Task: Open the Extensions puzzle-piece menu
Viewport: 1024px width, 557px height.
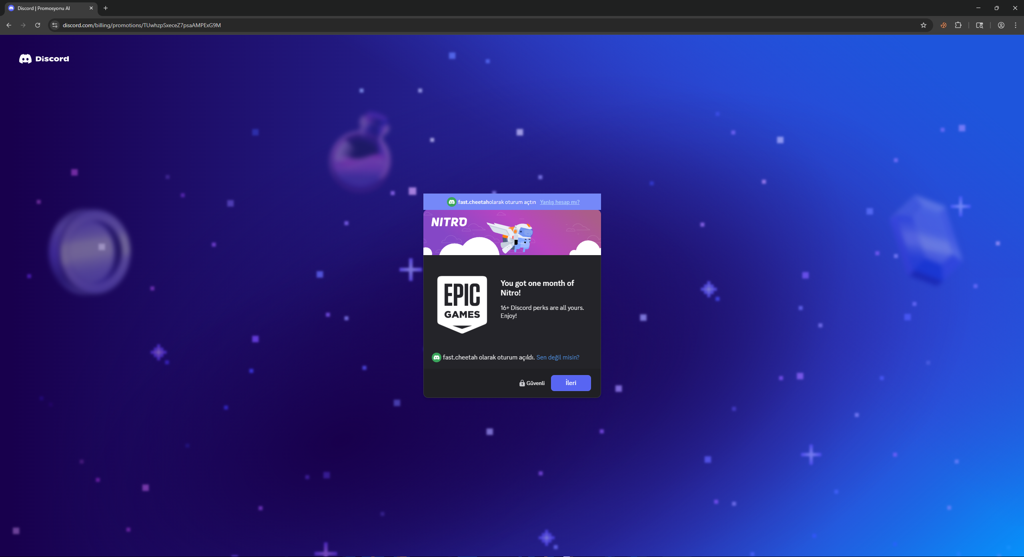Action: 958,25
